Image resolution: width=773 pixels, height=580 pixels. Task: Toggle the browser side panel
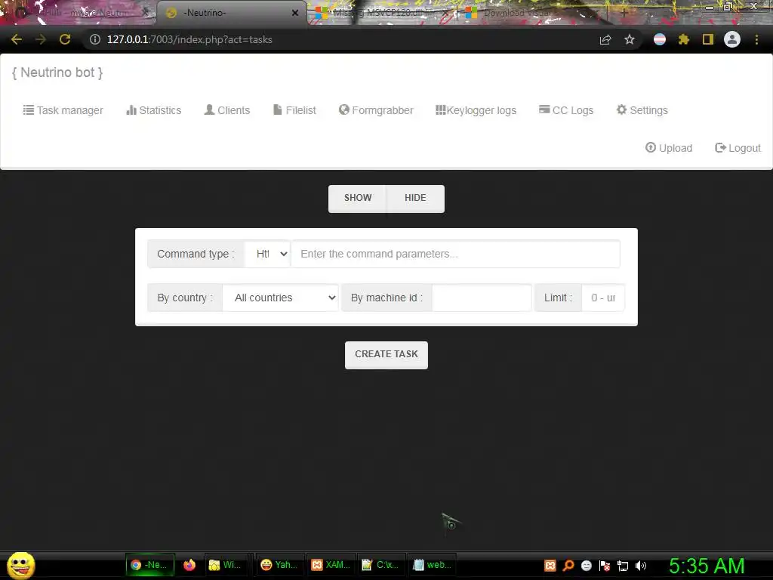coord(708,39)
